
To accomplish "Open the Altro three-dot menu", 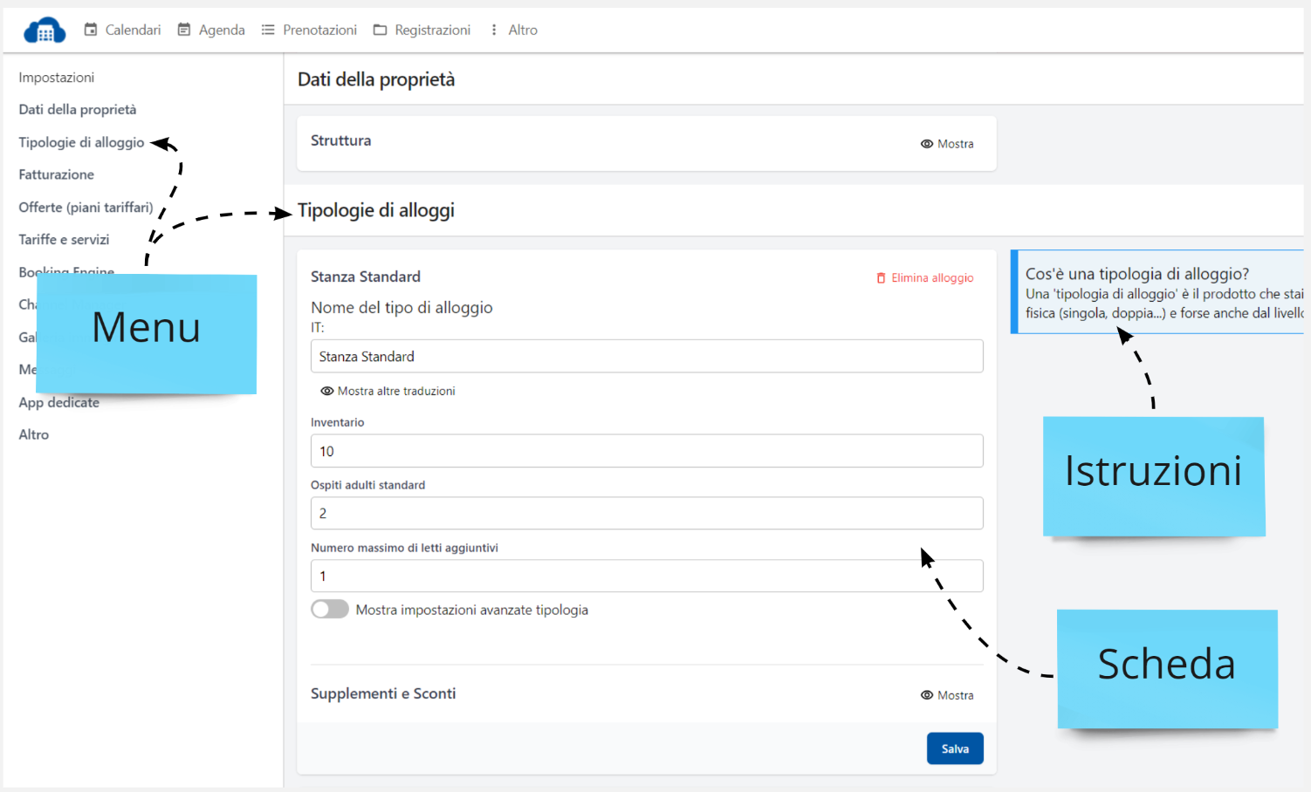I will 513,30.
